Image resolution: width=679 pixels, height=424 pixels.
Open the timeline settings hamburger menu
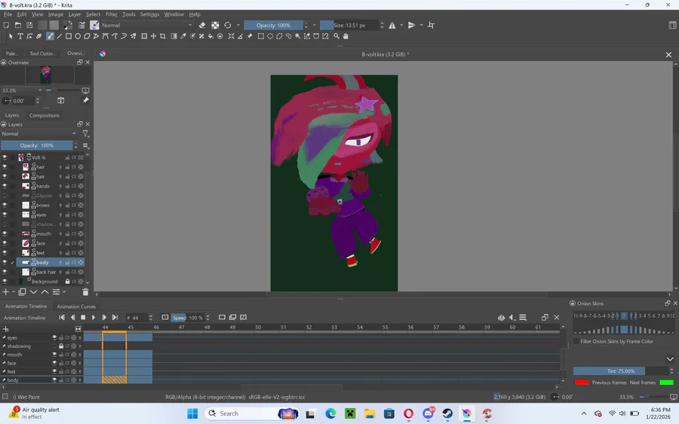tap(523, 318)
